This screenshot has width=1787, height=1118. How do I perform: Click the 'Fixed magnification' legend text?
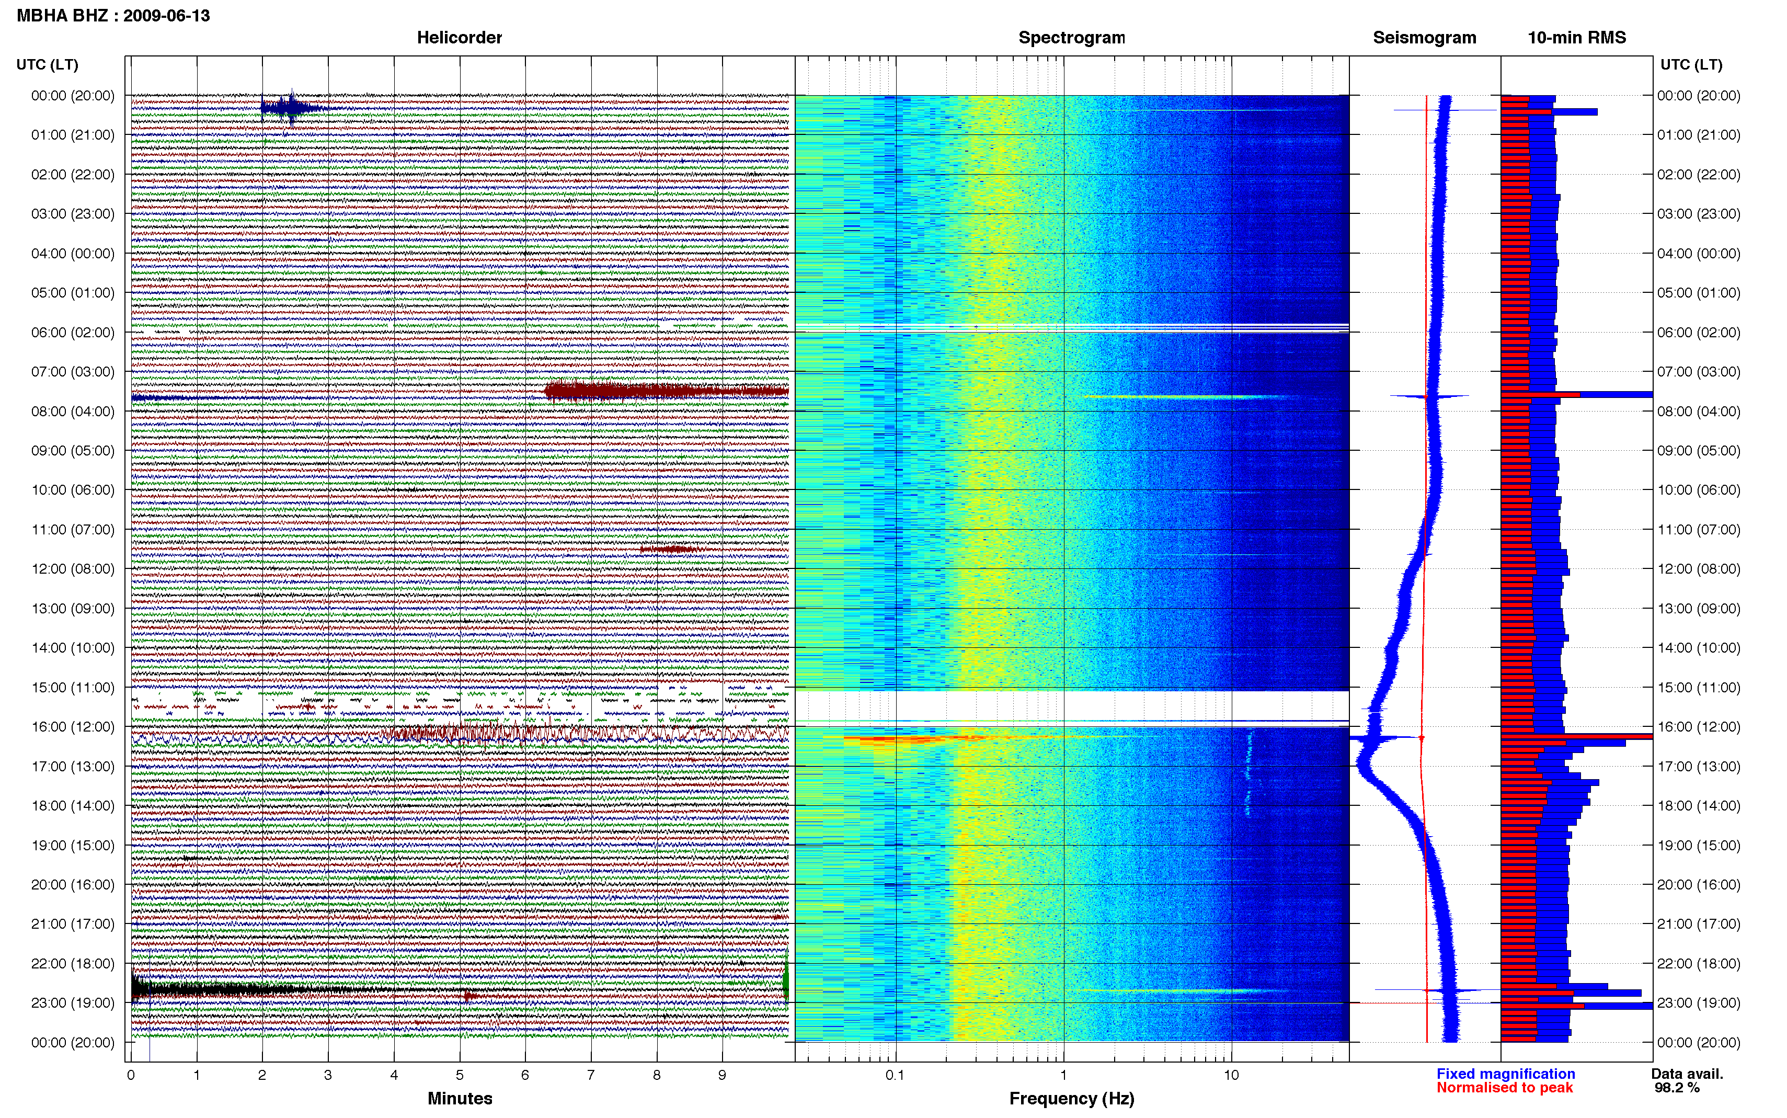(x=1505, y=1074)
